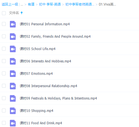Toggle the select-all checkbox beside 文件名

click(x=4, y=13)
